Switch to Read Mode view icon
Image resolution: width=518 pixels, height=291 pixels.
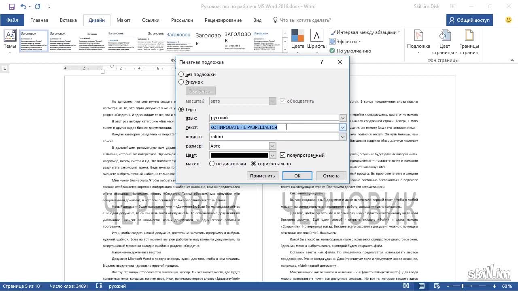coord(406,286)
